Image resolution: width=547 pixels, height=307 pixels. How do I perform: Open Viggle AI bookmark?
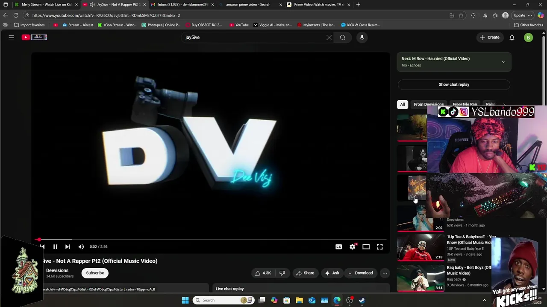[x=273, y=25]
